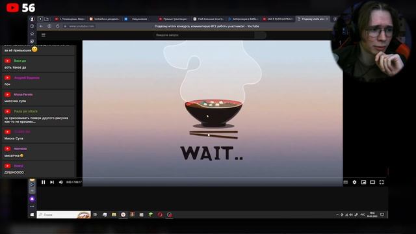
Task: Open Task View on the taskbar
Action: click(96, 214)
